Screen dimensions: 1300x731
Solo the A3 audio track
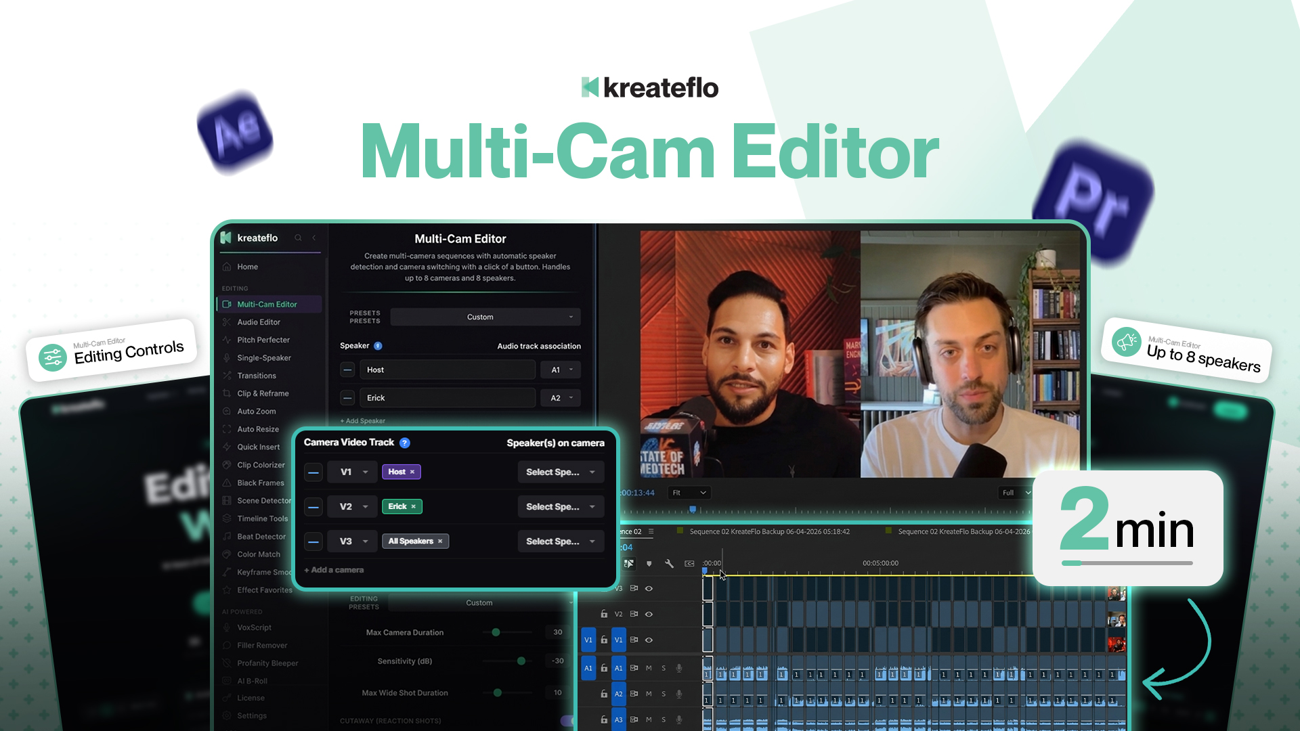[x=664, y=719]
